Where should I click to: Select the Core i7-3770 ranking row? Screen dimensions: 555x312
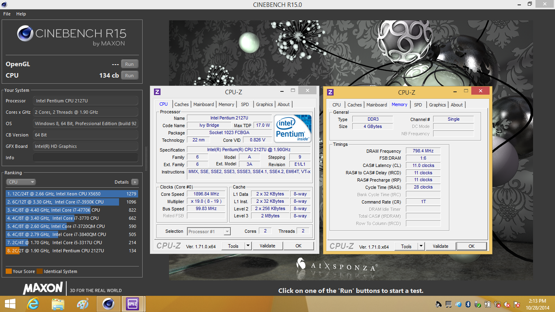(72, 218)
